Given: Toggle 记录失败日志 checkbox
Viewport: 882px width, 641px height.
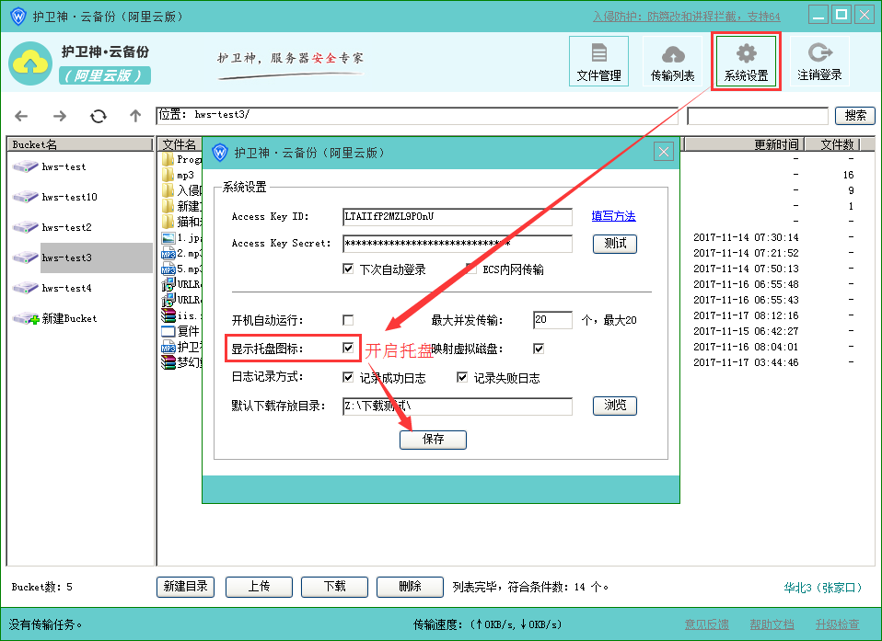Looking at the screenshot, I should coord(462,378).
